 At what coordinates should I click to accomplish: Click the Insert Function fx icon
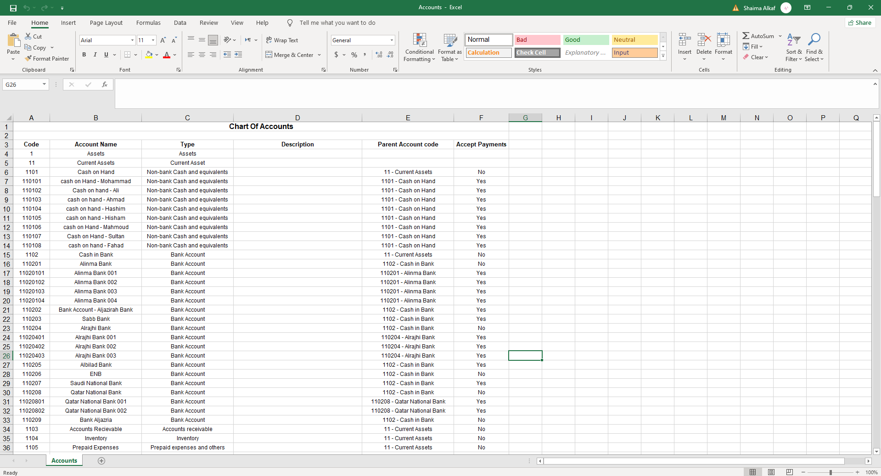[105, 84]
